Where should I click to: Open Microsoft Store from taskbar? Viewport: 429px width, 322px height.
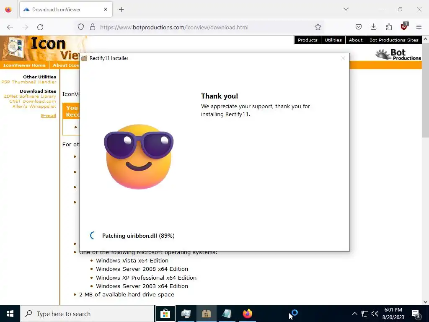(165, 314)
